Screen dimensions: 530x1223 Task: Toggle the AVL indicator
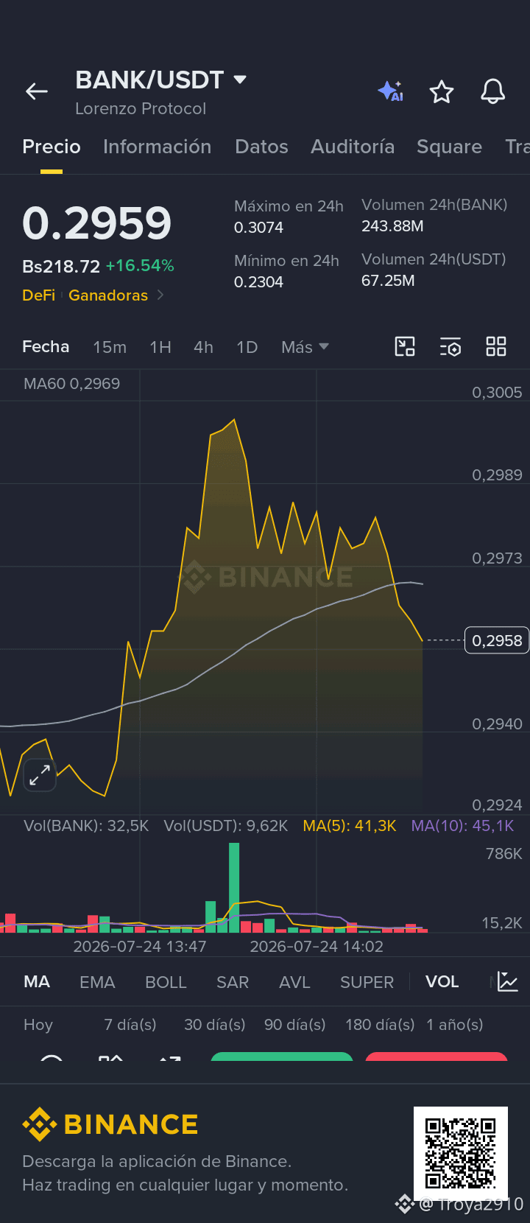(x=294, y=982)
